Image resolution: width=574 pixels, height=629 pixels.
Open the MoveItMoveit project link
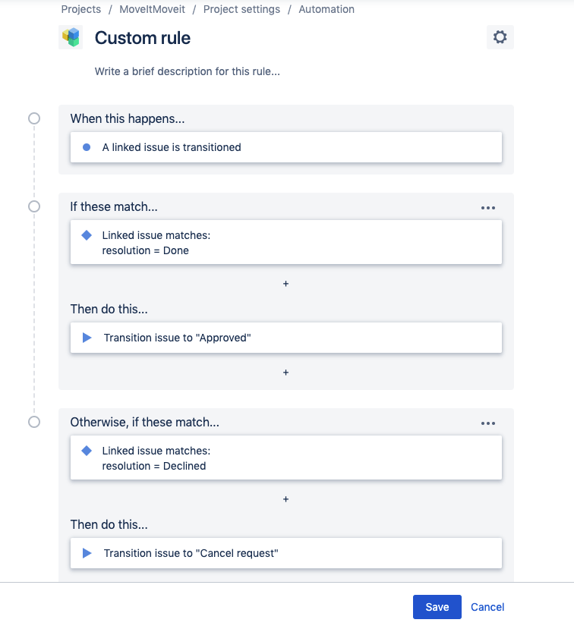click(x=153, y=9)
